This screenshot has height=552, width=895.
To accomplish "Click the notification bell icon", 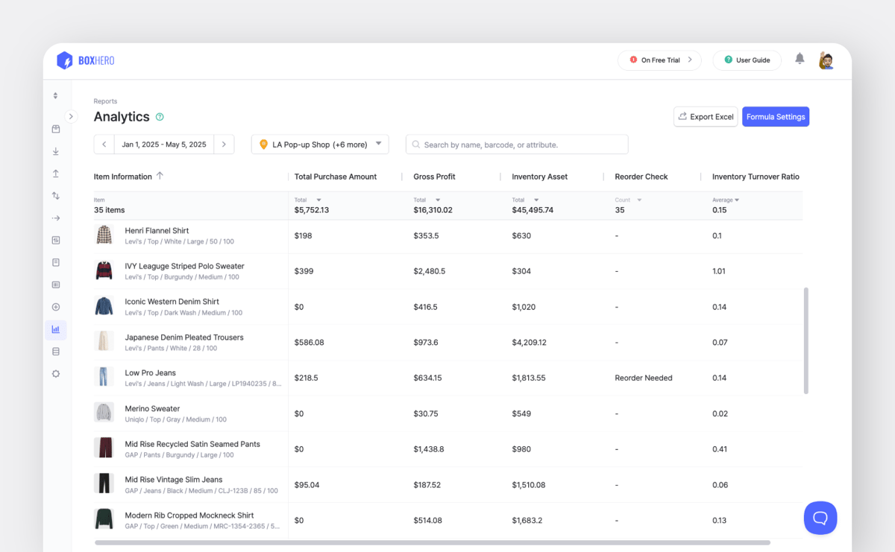I will coord(800,59).
